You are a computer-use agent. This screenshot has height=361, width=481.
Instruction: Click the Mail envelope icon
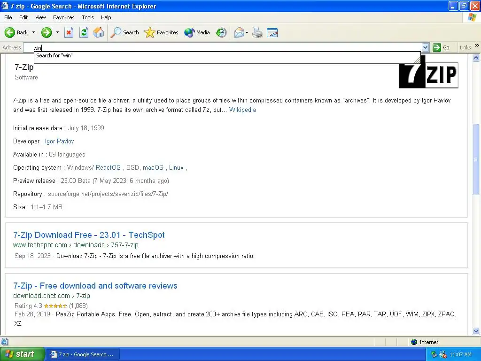[239, 32]
